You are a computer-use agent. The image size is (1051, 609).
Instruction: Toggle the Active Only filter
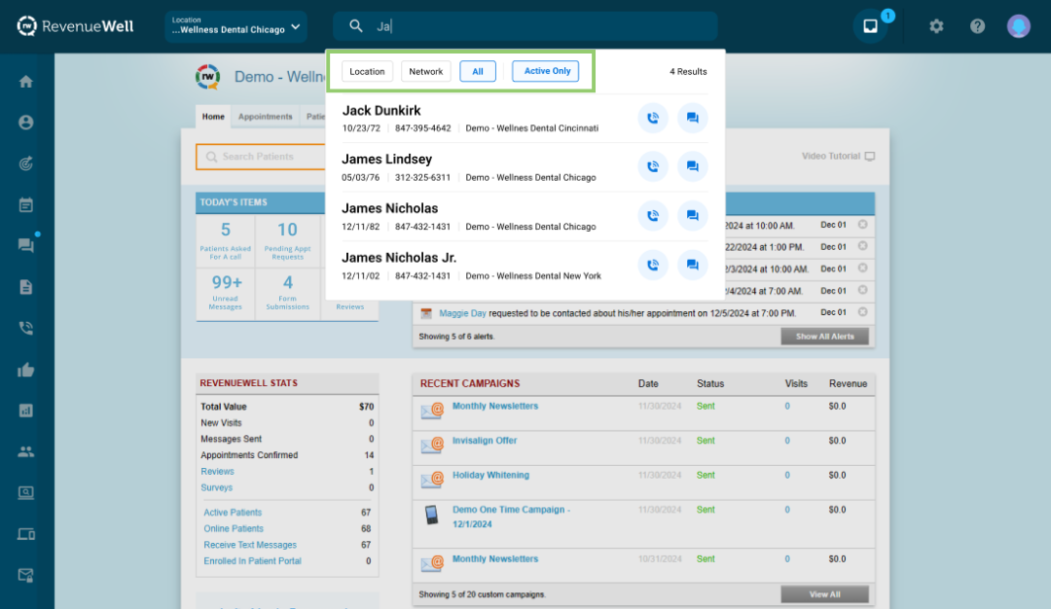tap(546, 71)
